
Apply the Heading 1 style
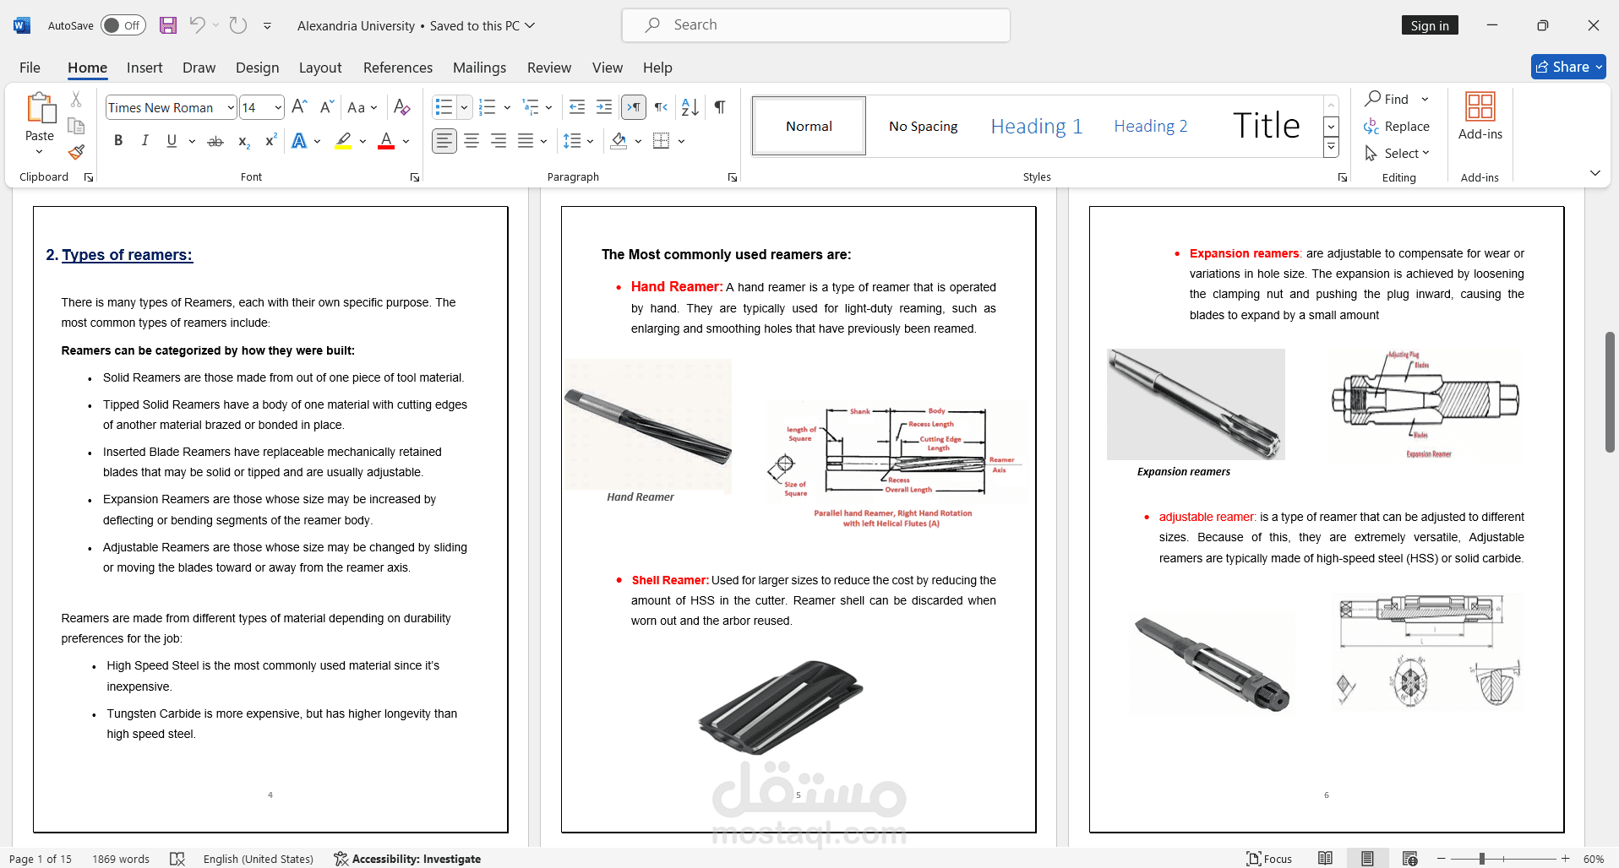[x=1036, y=126]
